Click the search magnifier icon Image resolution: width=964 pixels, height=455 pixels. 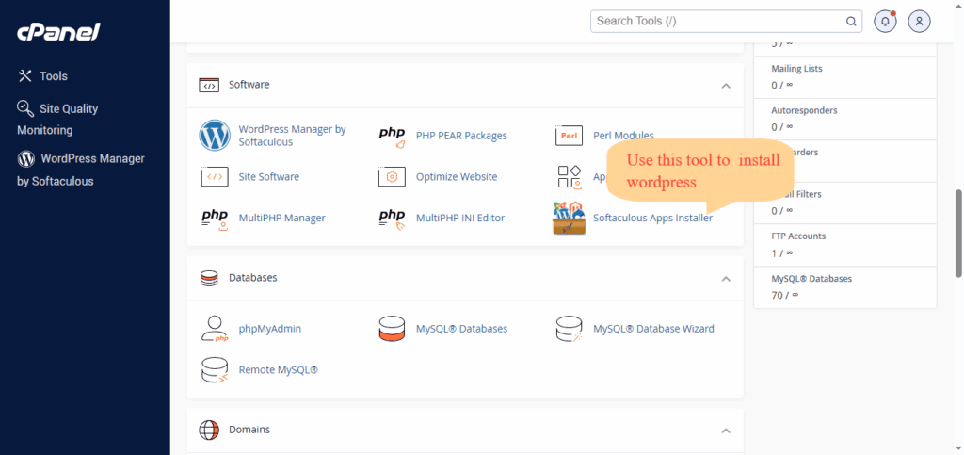pos(851,22)
